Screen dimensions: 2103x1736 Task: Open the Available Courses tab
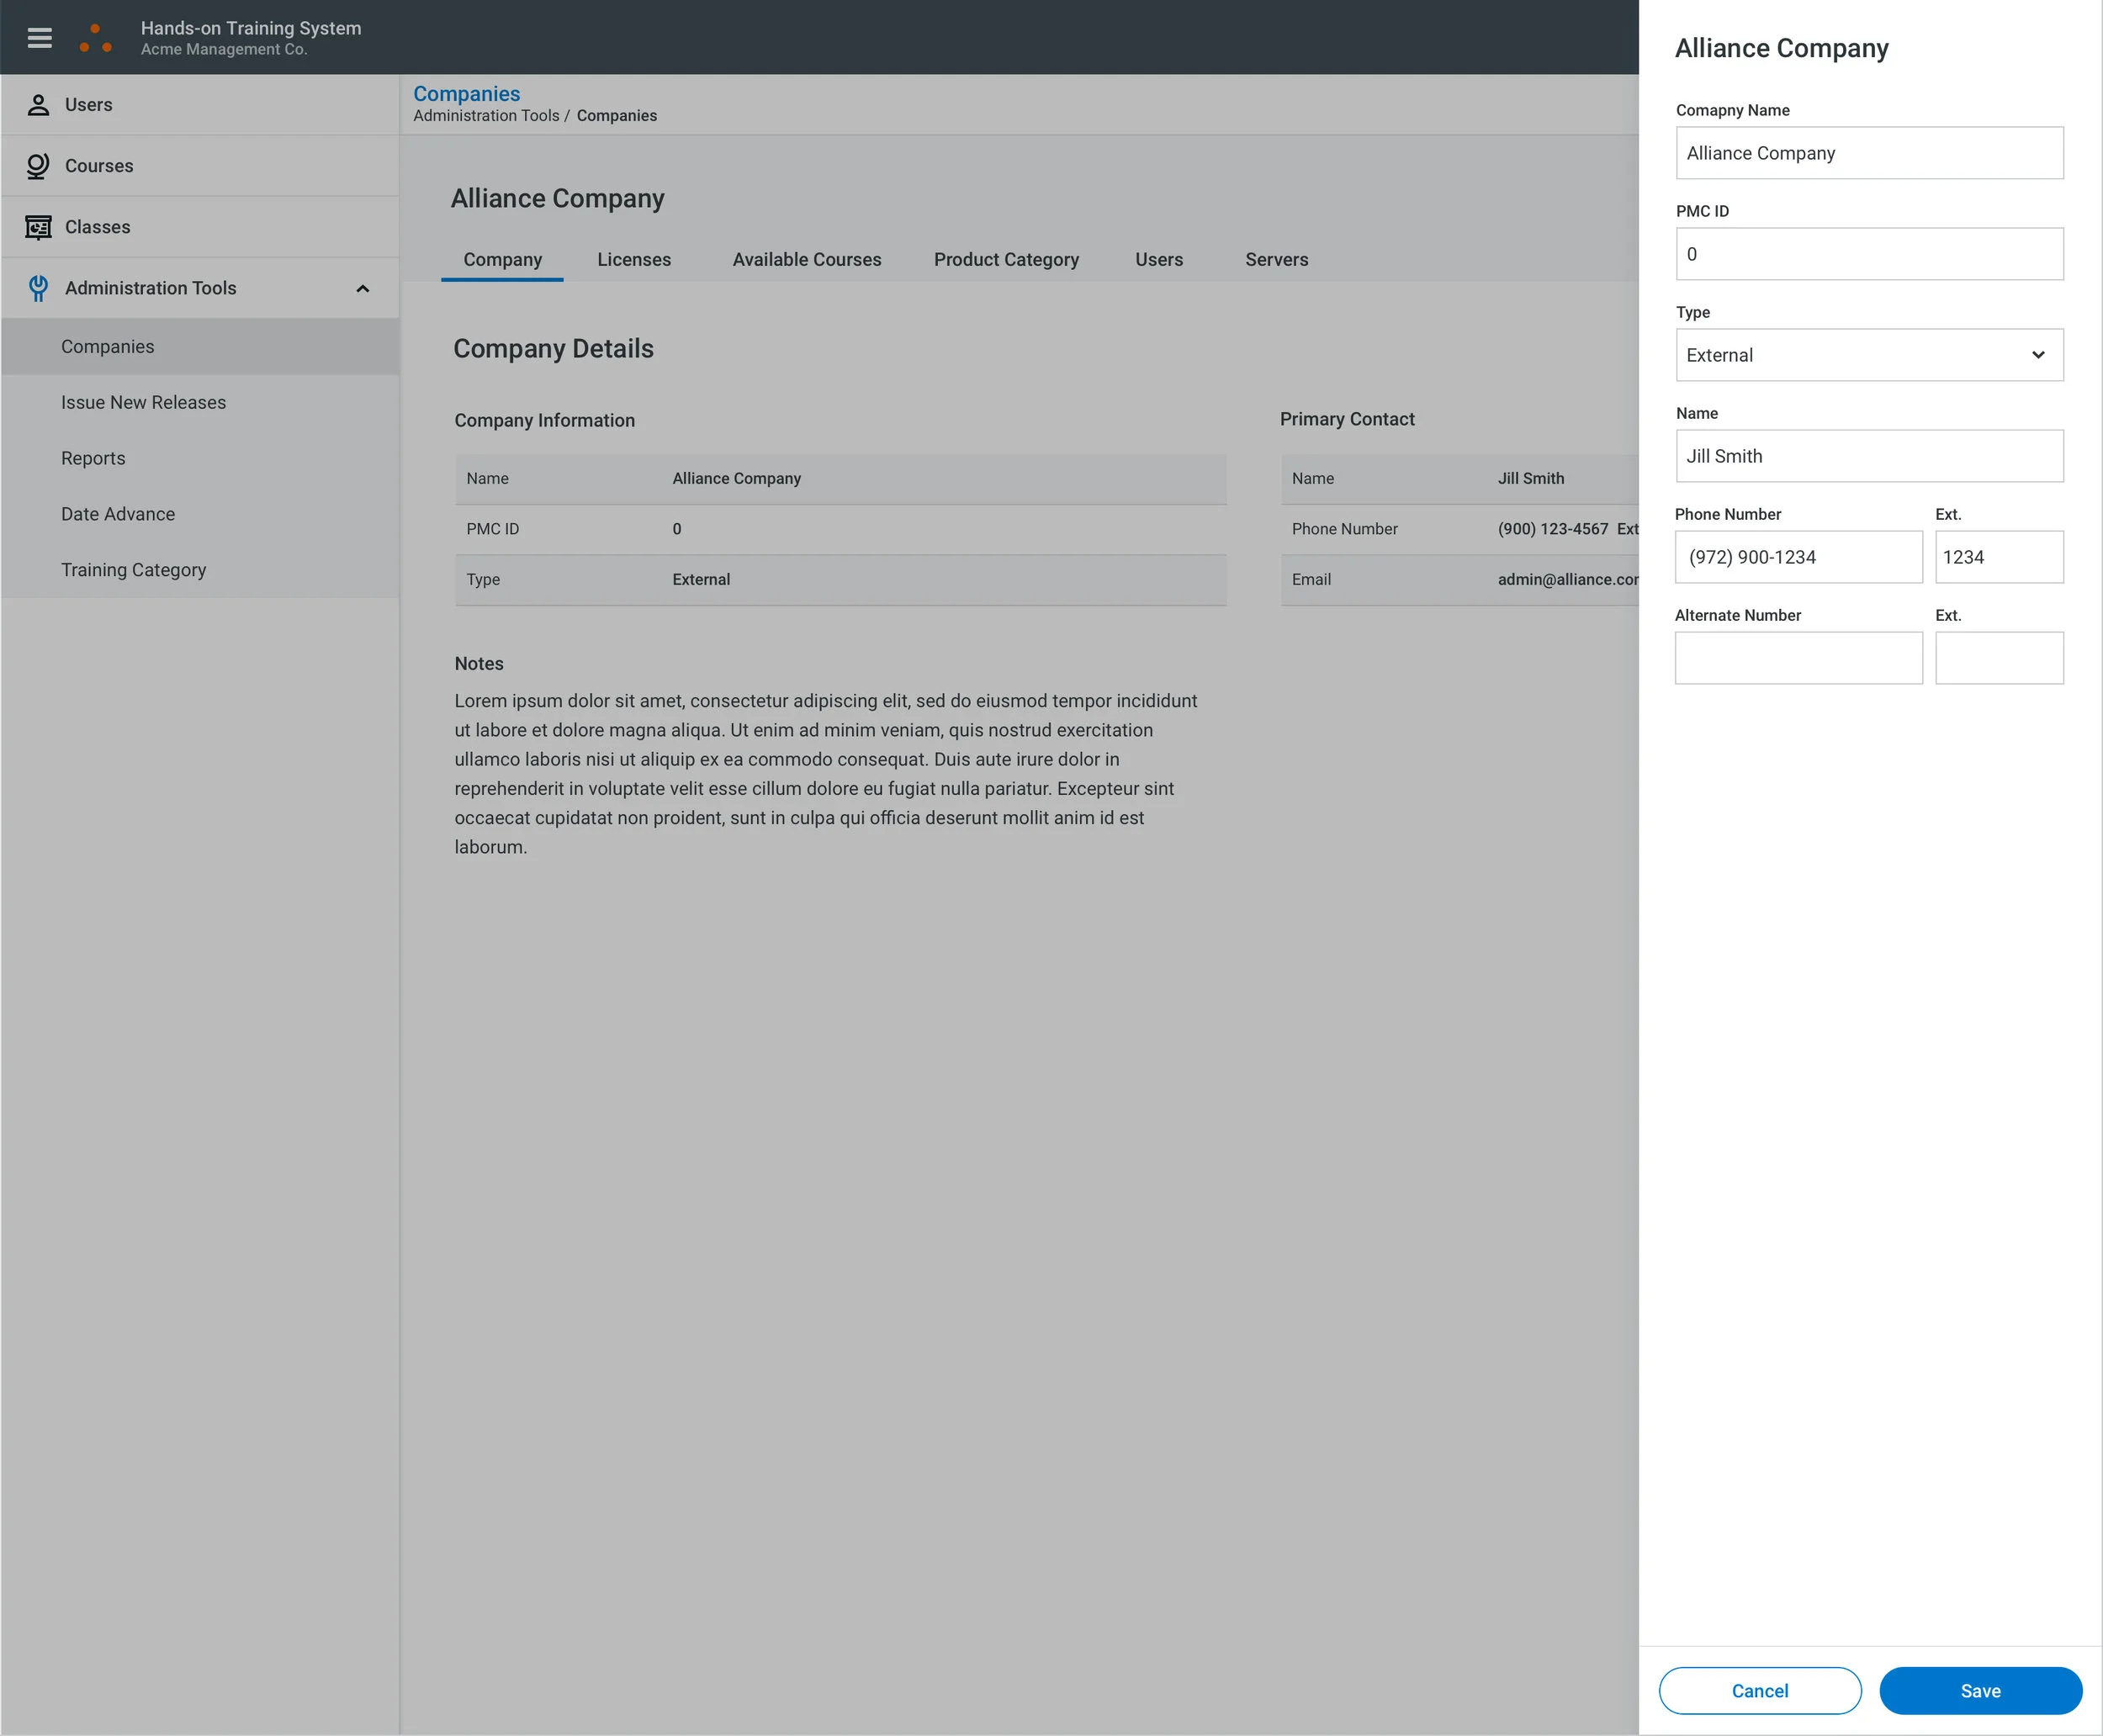pyautogui.click(x=806, y=260)
